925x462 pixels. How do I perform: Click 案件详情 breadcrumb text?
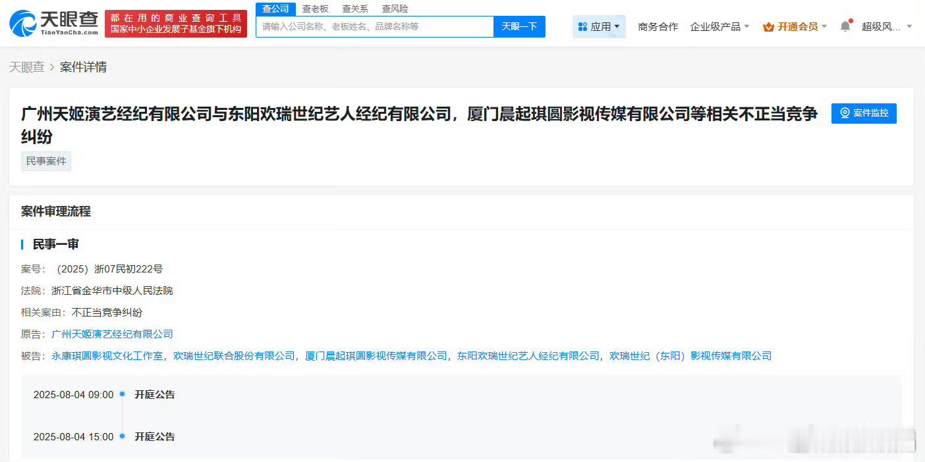pos(83,67)
